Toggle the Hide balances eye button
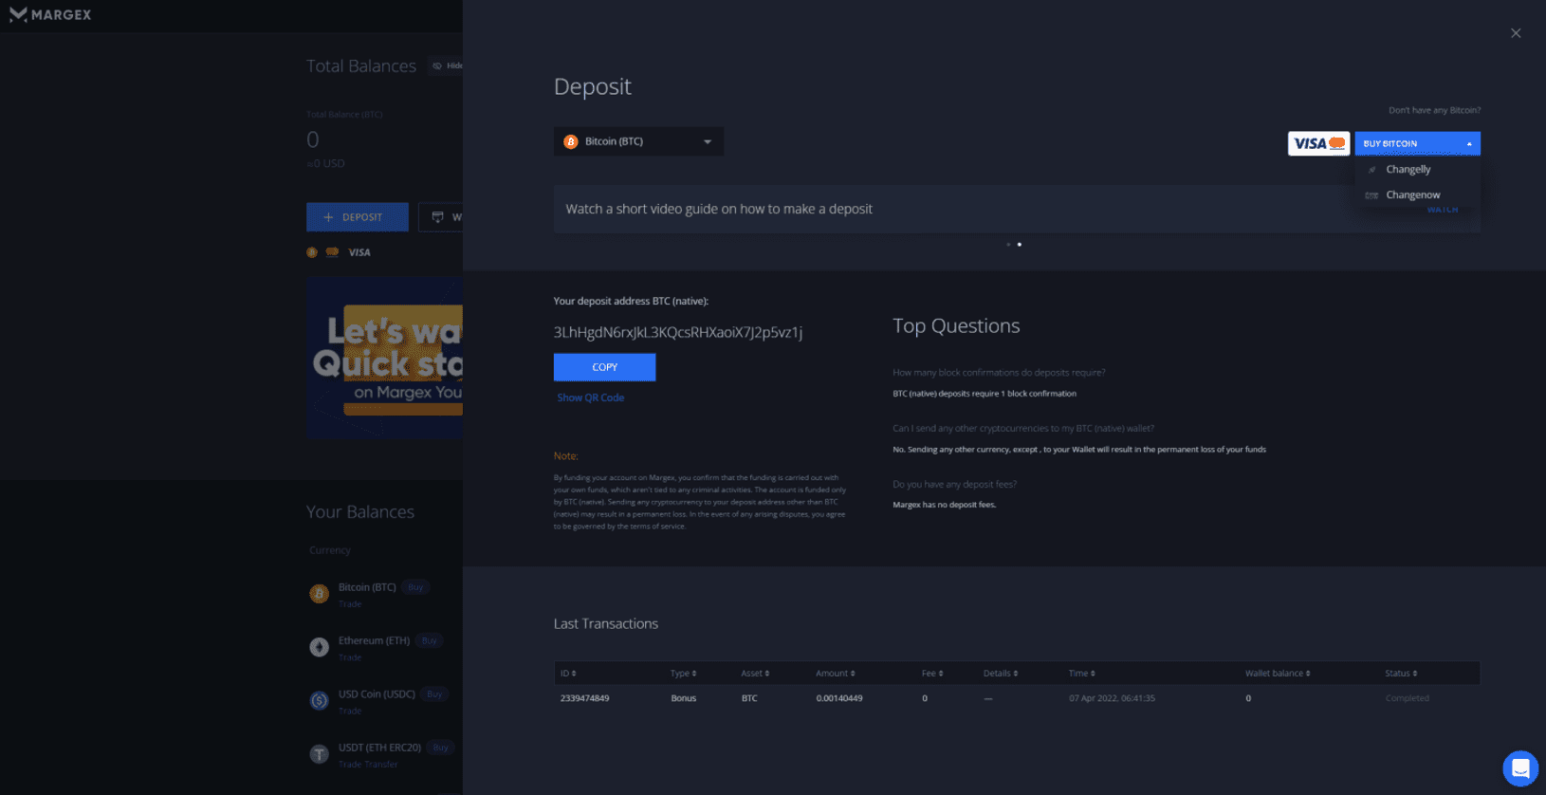Viewport: 1546px width, 795px height. (447, 65)
